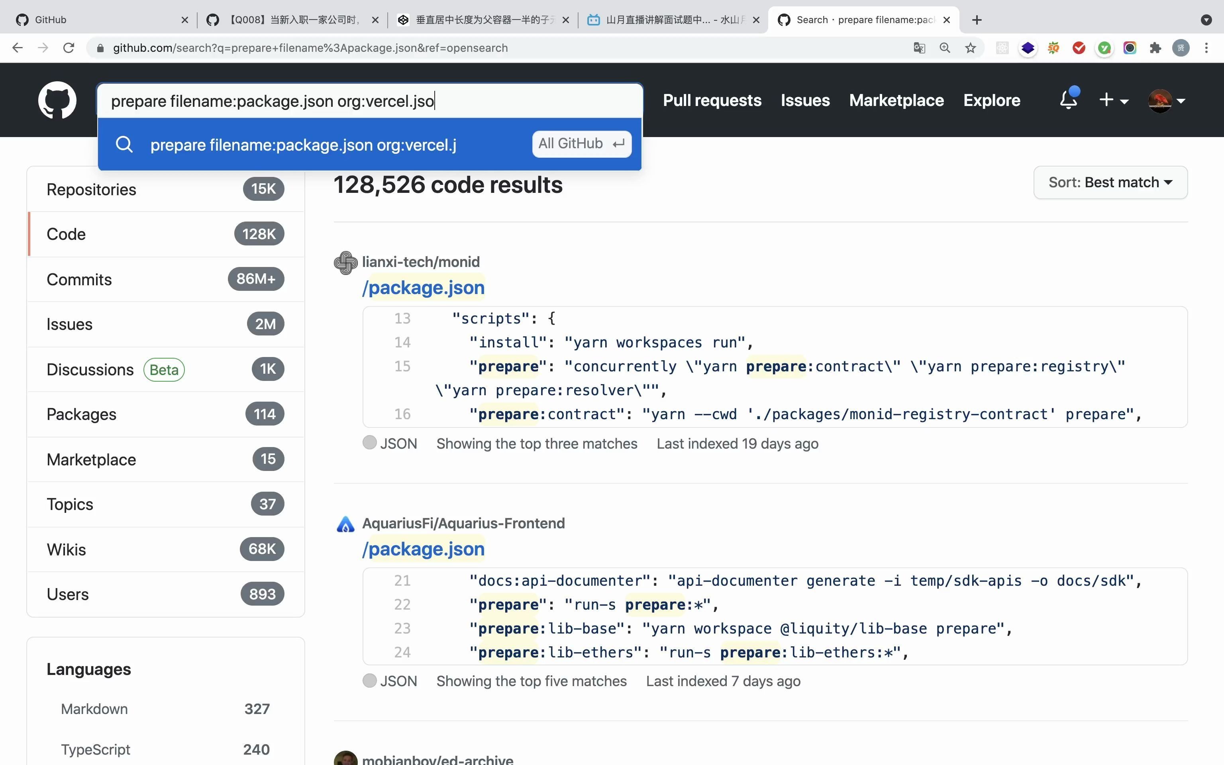Click 'Last indexed 19 days ago' text
The height and width of the screenshot is (765, 1224).
click(738, 444)
